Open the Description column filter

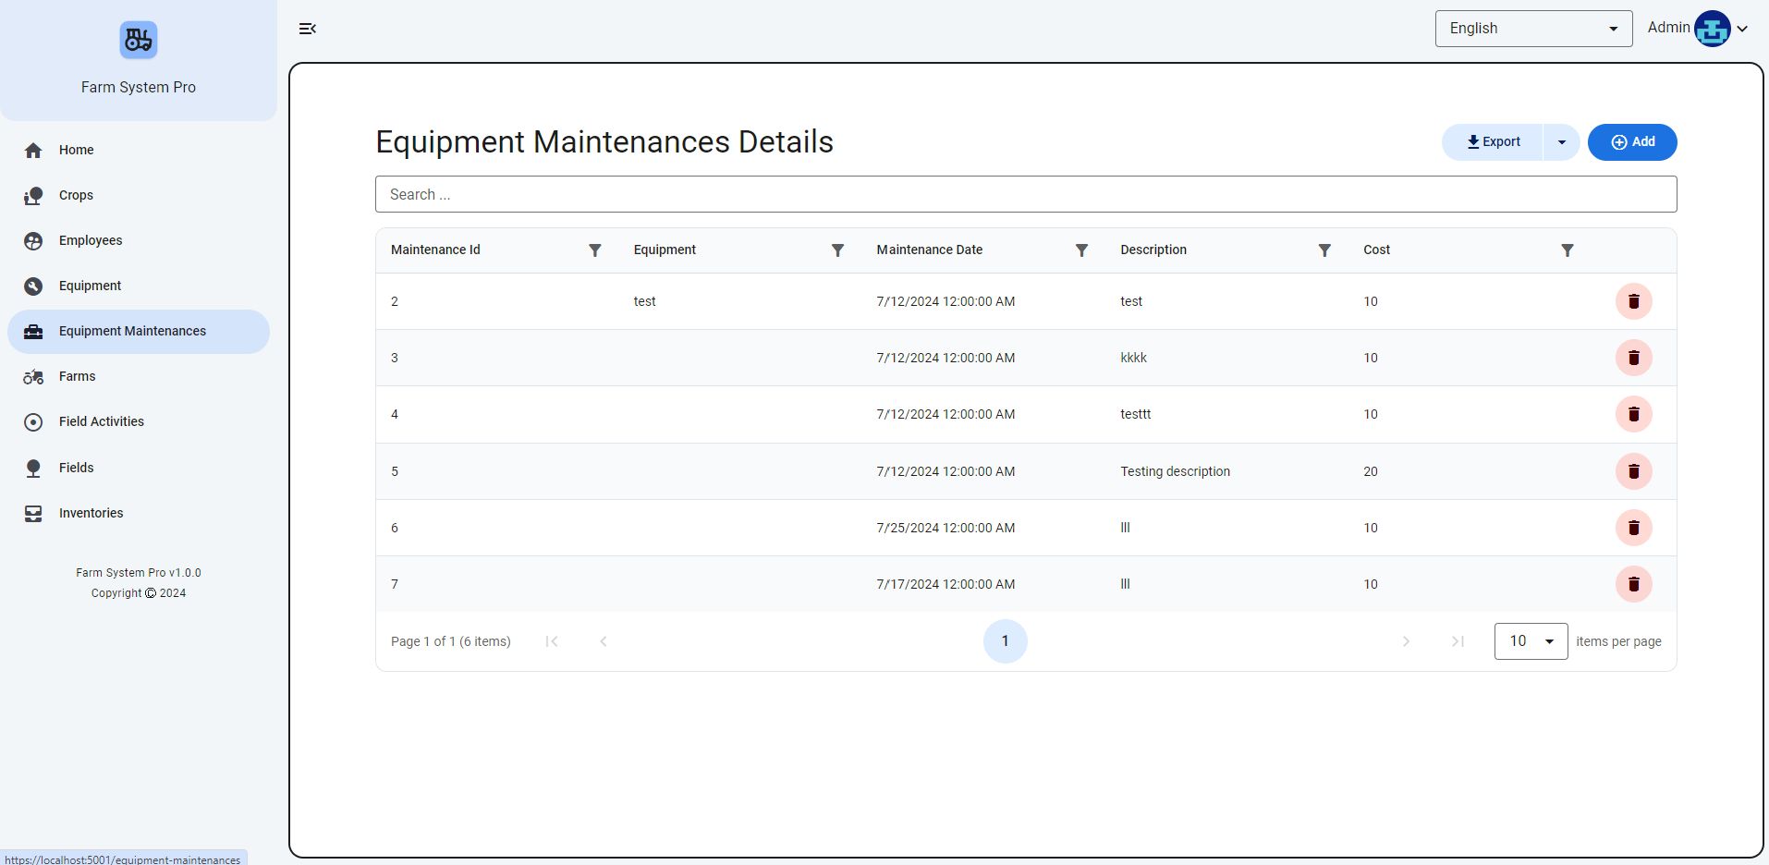1324,250
